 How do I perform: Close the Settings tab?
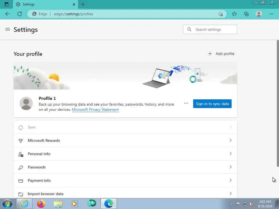pos(74,4)
